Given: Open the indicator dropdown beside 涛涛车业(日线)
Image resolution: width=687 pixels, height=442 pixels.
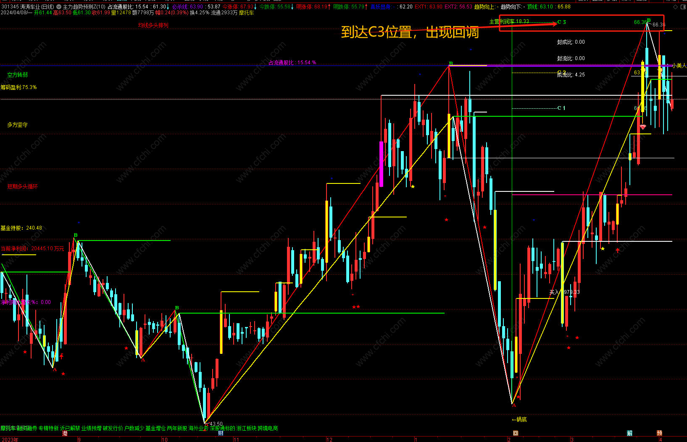Looking at the screenshot, I should (58, 7).
